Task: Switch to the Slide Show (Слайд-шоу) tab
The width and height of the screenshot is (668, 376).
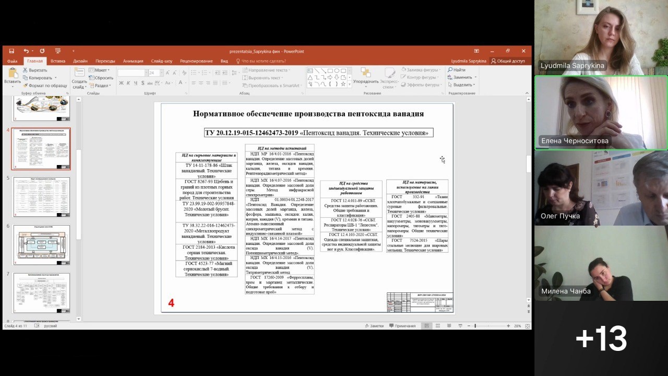Action: tap(162, 61)
